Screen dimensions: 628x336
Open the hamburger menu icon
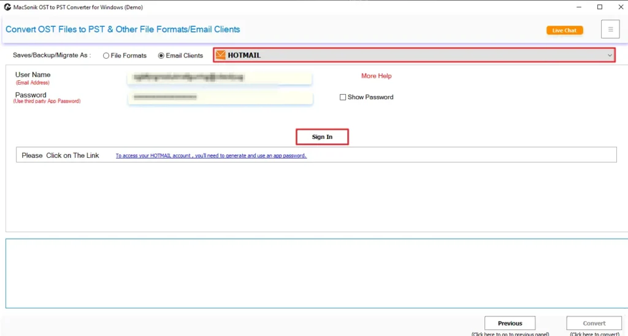point(610,29)
